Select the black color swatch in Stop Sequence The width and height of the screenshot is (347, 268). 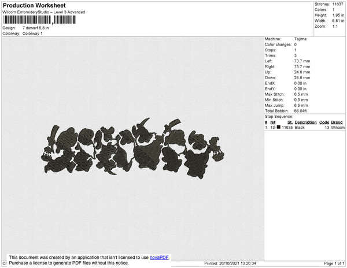tap(279, 127)
